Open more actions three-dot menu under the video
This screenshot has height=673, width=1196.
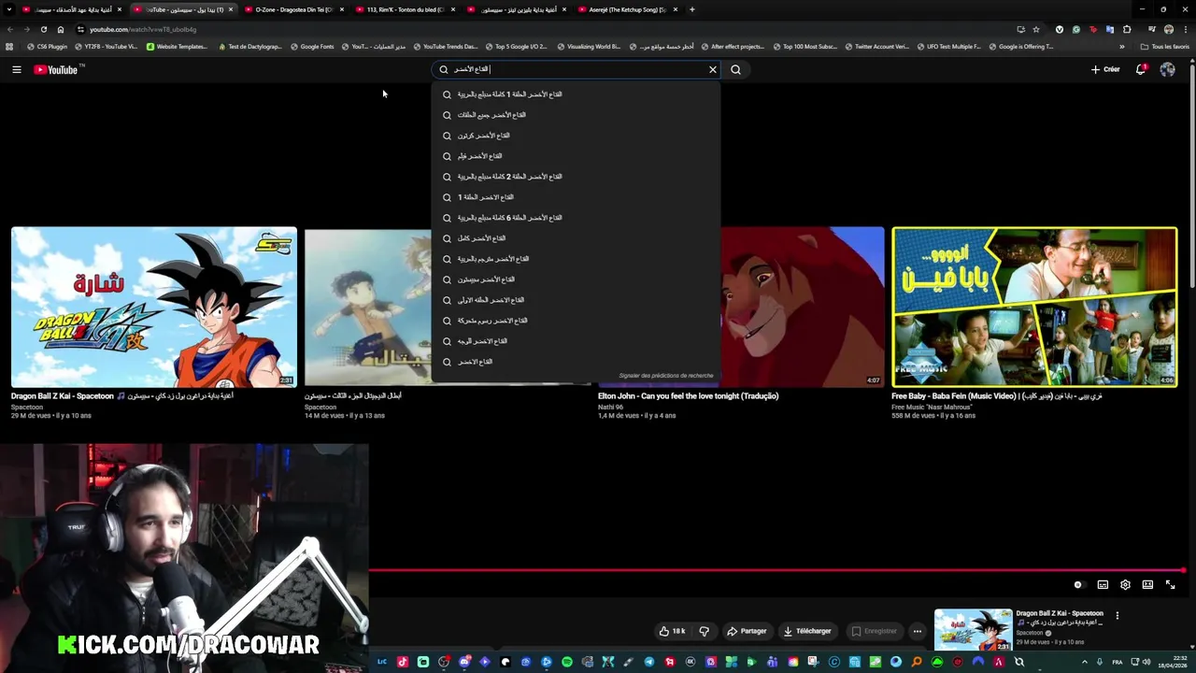tap(918, 631)
